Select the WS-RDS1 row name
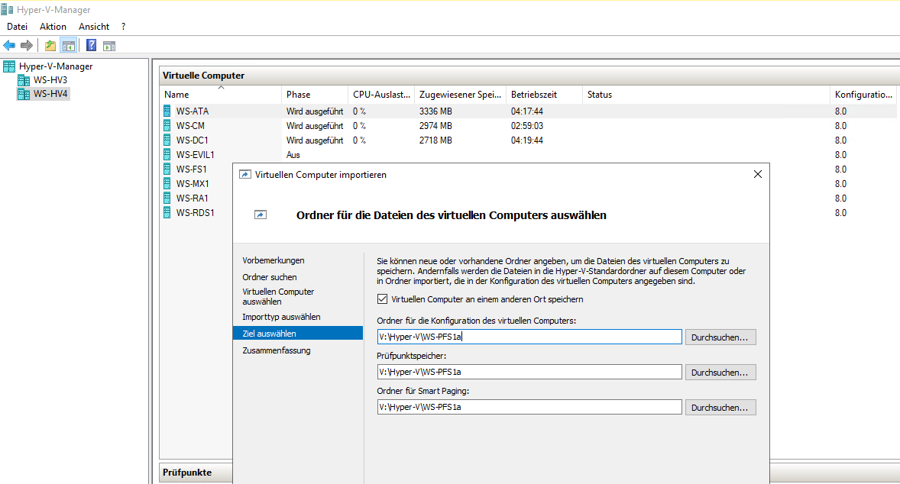The width and height of the screenshot is (900, 484). coord(195,213)
